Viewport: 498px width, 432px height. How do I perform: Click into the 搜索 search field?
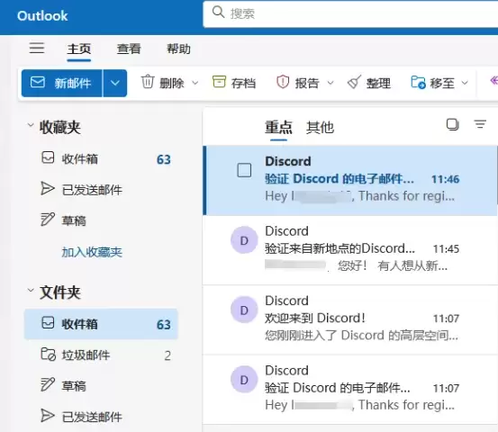point(350,14)
